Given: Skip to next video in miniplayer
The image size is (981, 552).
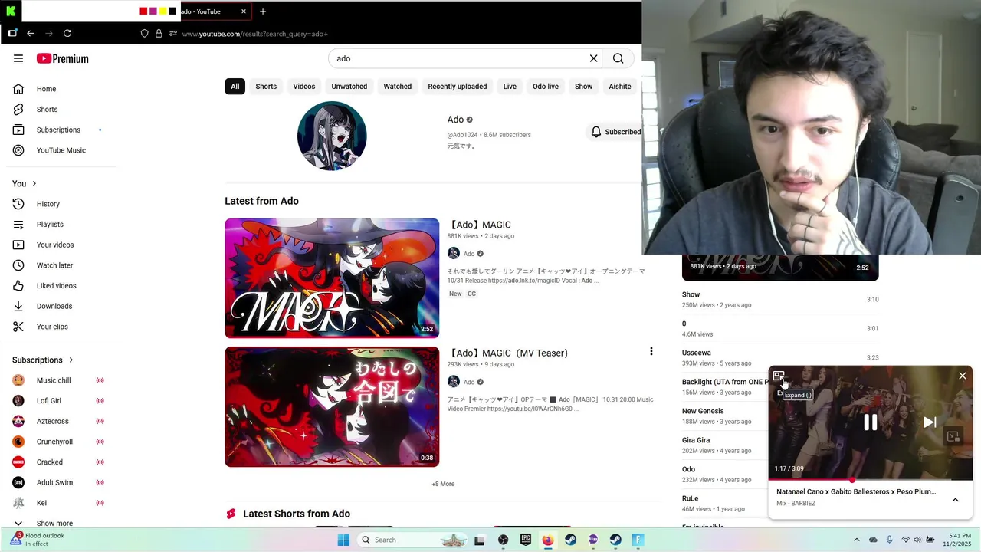Looking at the screenshot, I should 930,422.
